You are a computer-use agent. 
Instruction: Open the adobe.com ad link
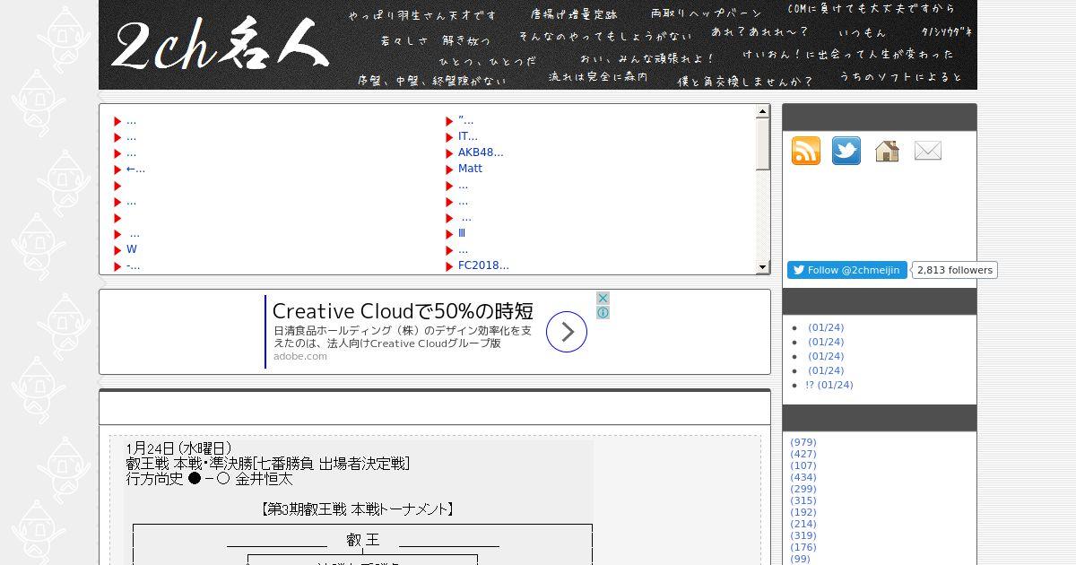click(x=300, y=356)
